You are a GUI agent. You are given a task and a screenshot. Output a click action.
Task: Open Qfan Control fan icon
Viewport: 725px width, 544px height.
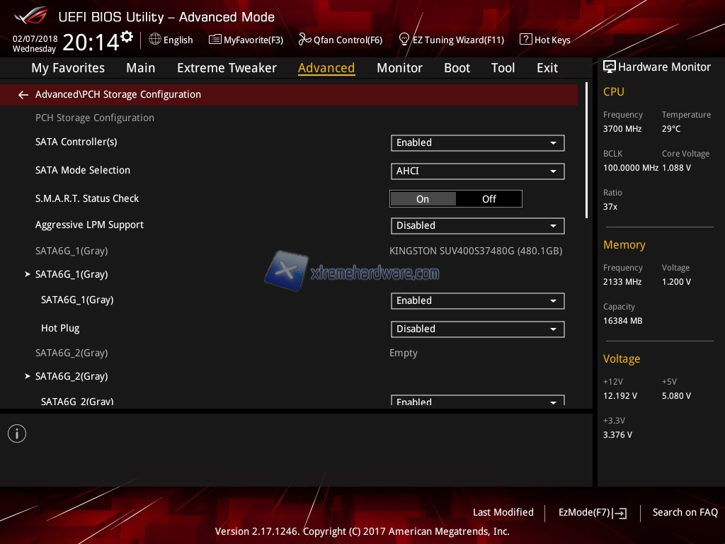[305, 40]
